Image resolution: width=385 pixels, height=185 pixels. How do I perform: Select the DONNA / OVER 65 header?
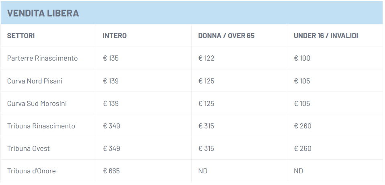[226, 36]
